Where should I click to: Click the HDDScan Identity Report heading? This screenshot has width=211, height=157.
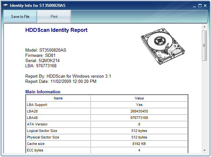pos(56,30)
